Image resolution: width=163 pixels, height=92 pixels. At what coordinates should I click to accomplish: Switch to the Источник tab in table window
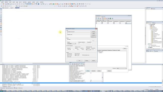pyautogui.click(x=103, y=17)
